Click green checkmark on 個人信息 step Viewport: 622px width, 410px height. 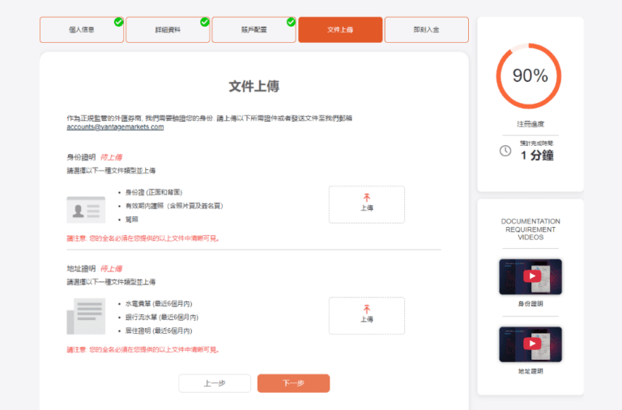[x=119, y=22]
